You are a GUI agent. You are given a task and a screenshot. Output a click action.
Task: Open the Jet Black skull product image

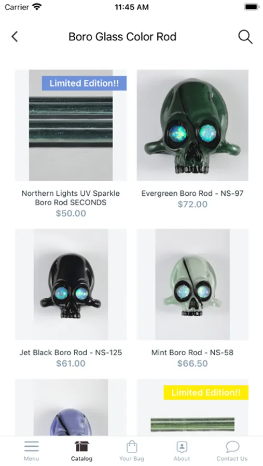71,284
